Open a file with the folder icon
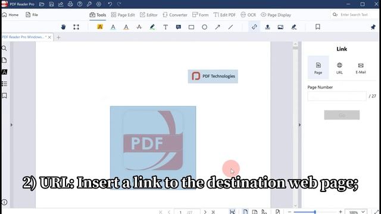This screenshot has height=214, width=381. [42, 4]
